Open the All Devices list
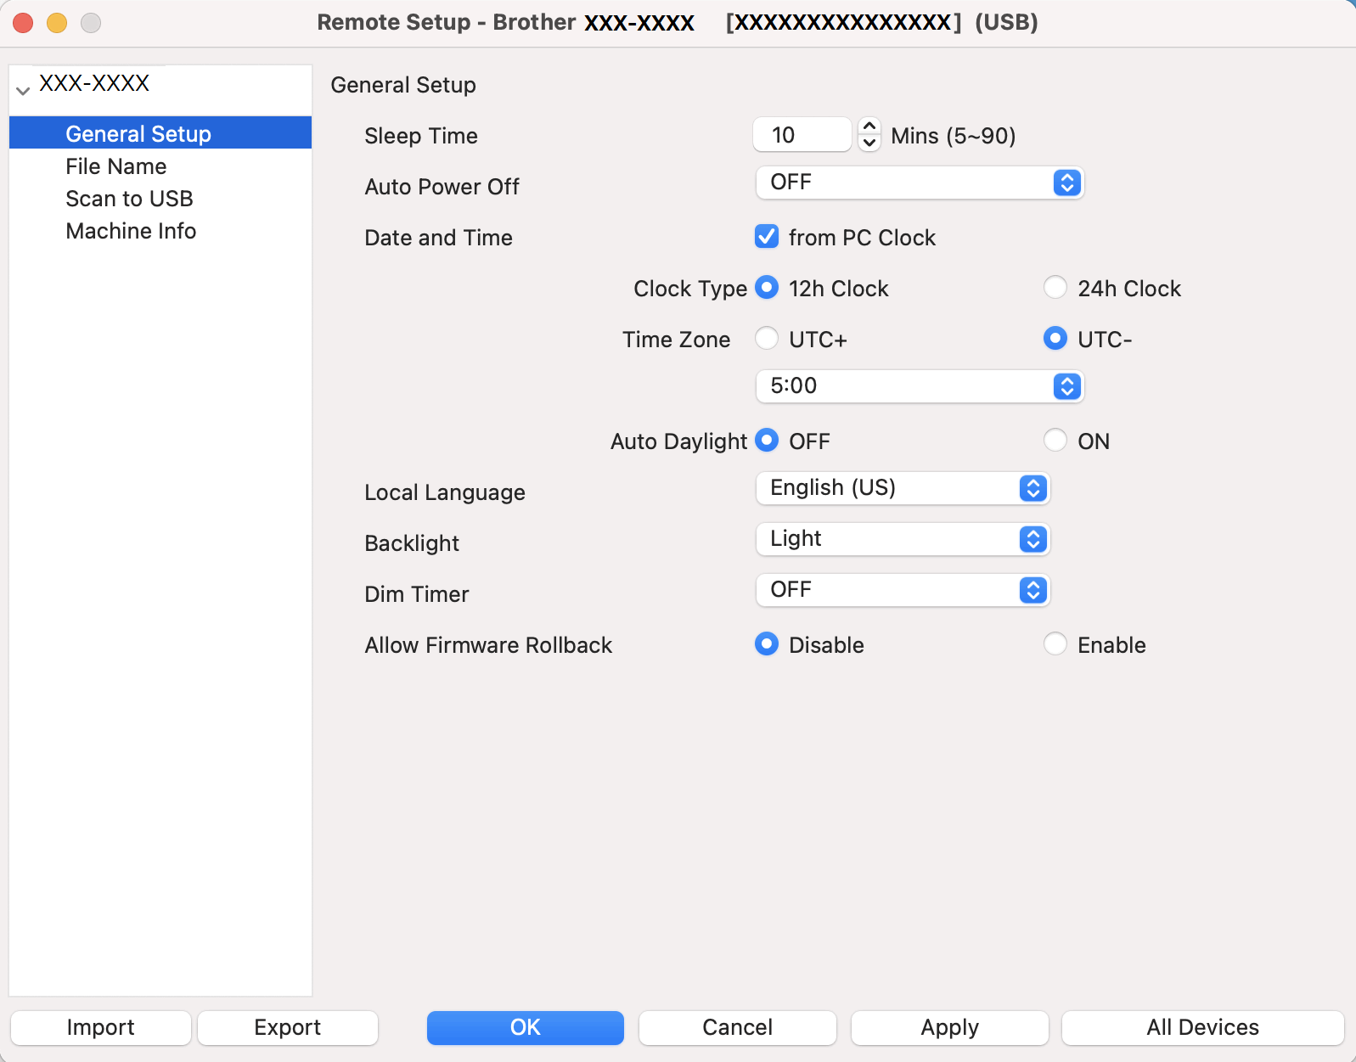Screen dimensions: 1356x1062 tap(1203, 1027)
